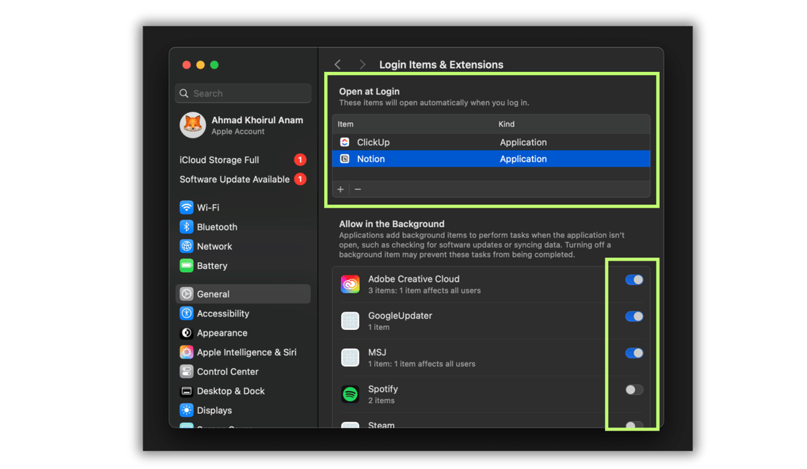Select ClickUp row in login items
Viewport: 807px width, 469px height.
(x=491, y=142)
